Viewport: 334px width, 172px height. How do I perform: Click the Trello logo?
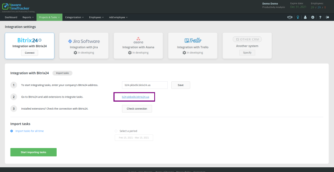point(193,40)
